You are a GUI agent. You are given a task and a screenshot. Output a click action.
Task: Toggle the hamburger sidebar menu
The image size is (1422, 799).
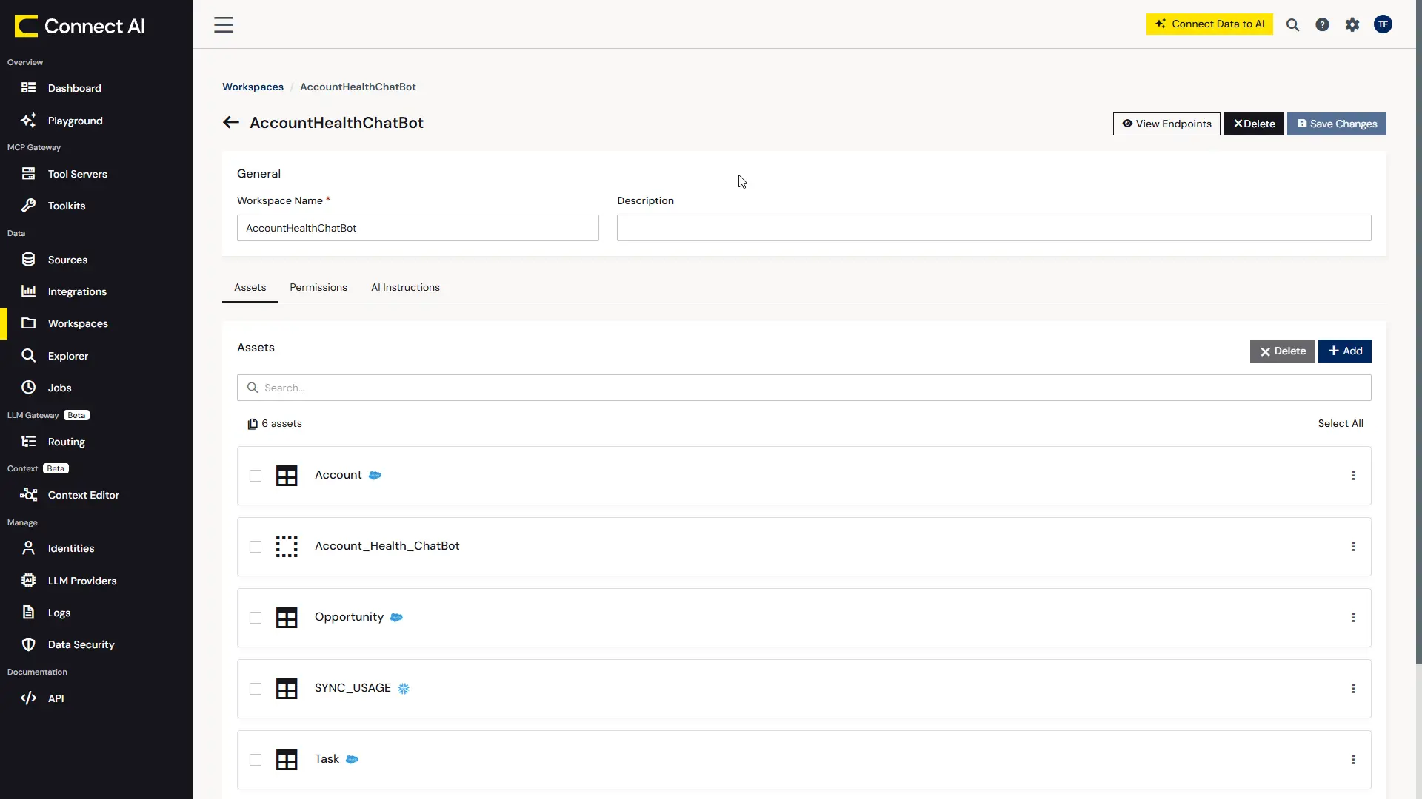pyautogui.click(x=223, y=24)
